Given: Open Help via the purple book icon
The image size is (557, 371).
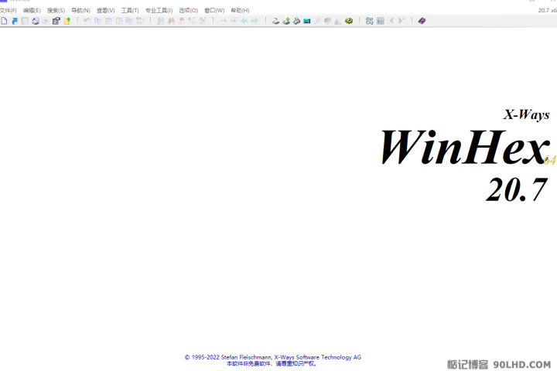Looking at the screenshot, I should click(422, 21).
